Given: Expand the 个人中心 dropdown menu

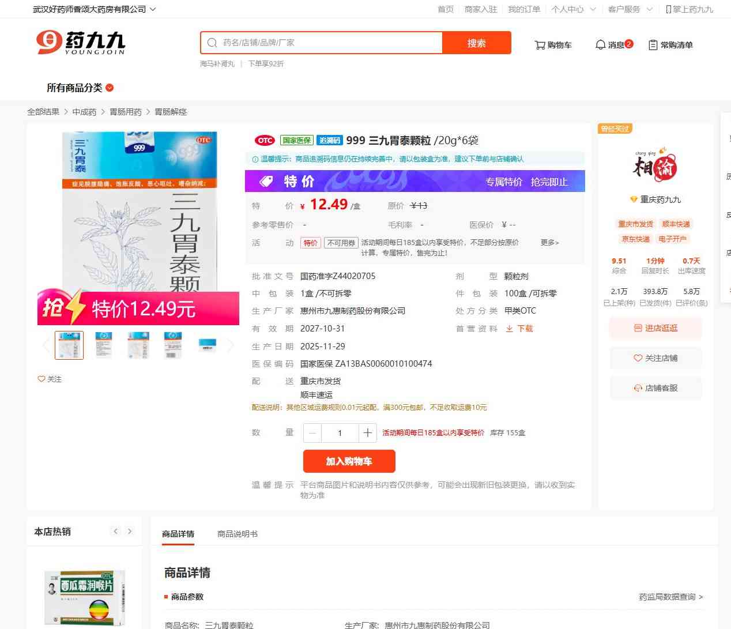Looking at the screenshot, I should pos(573,9).
